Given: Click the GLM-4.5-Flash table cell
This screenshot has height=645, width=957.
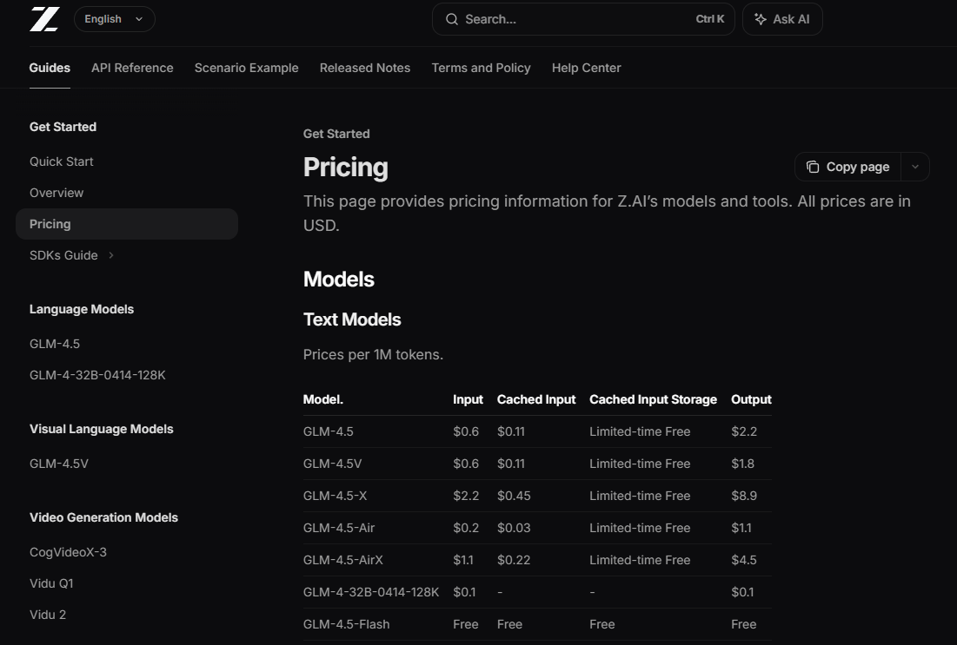Looking at the screenshot, I should click(346, 624).
